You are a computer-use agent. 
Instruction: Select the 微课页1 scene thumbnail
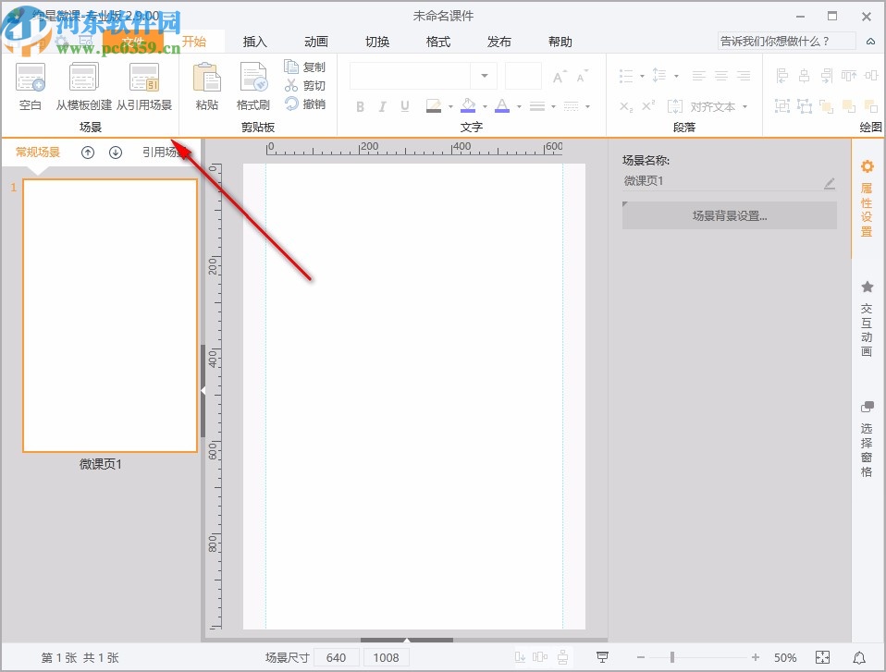pyautogui.click(x=110, y=315)
